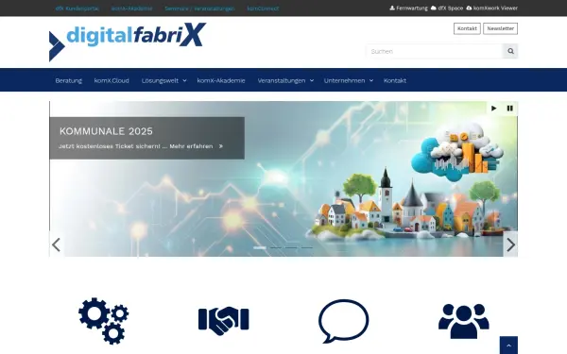
Task: Focus the Suchen search field
Action: click(x=435, y=51)
